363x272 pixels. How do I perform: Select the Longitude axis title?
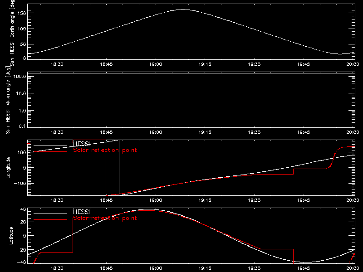coord(8,168)
